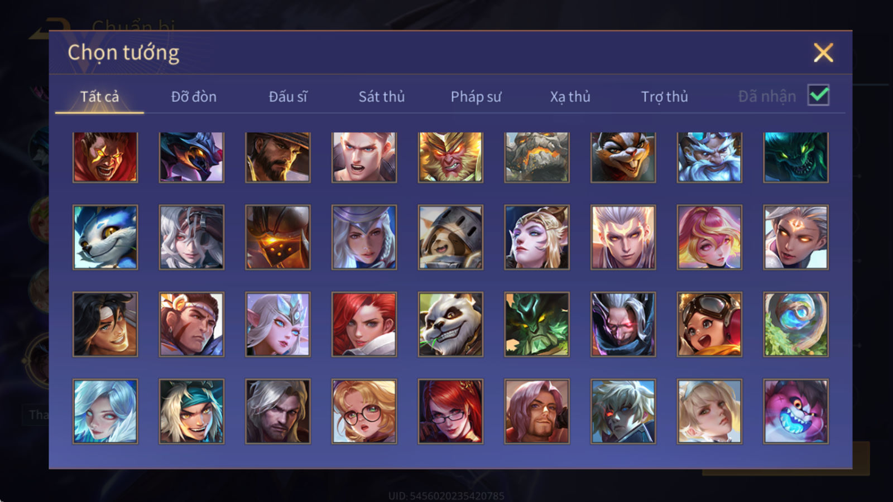Choose the girl with aviator goggles
The height and width of the screenshot is (502, 893).
[x=709, y=324]
